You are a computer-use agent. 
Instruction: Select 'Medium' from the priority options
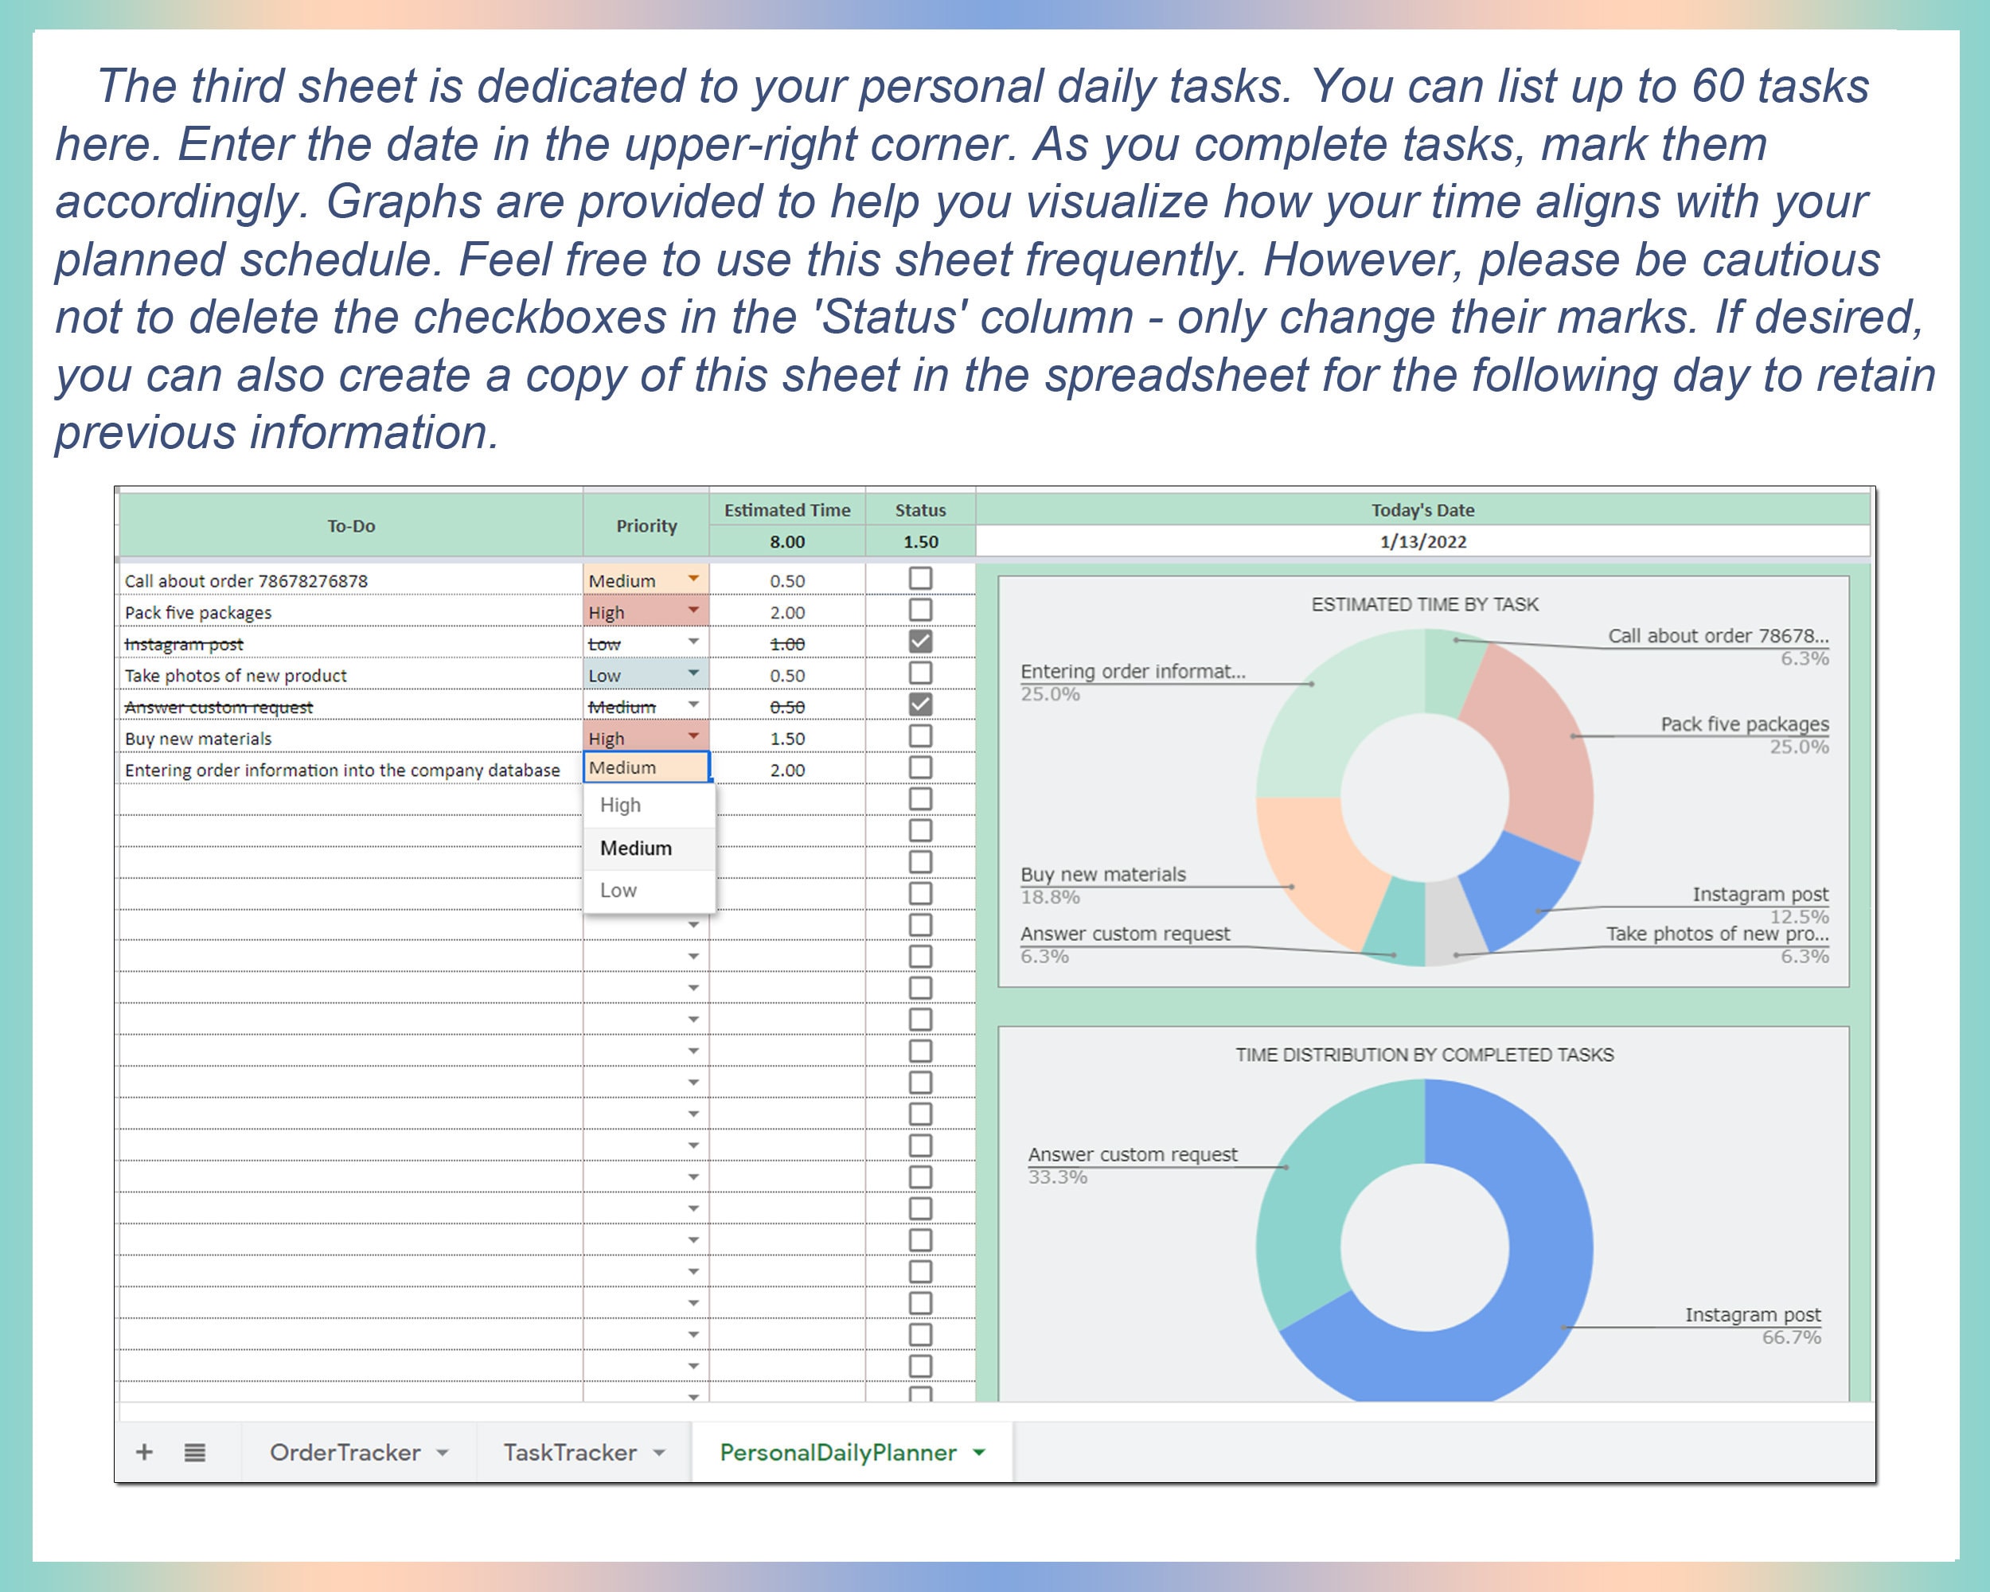pos(636,847)
